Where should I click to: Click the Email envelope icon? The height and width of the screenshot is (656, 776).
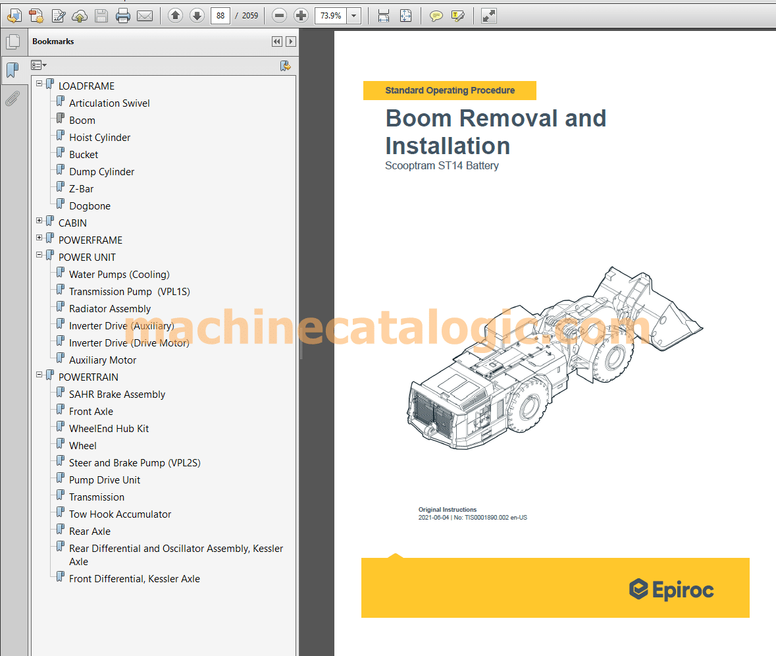pyautogui.click(x=145, y=16)
